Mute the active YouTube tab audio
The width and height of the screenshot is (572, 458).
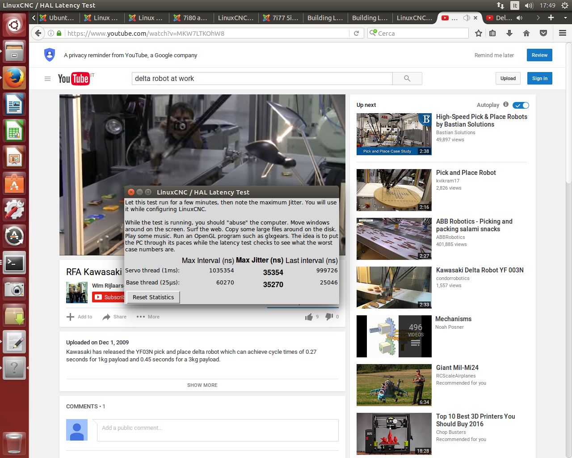pos(467,18)
